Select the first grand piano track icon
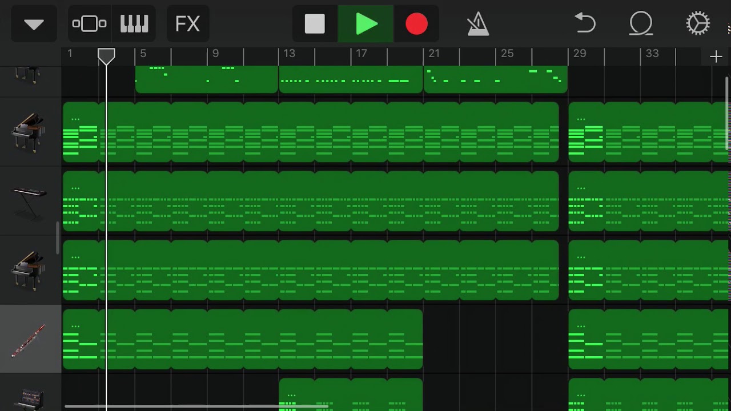 coord(27,132)
